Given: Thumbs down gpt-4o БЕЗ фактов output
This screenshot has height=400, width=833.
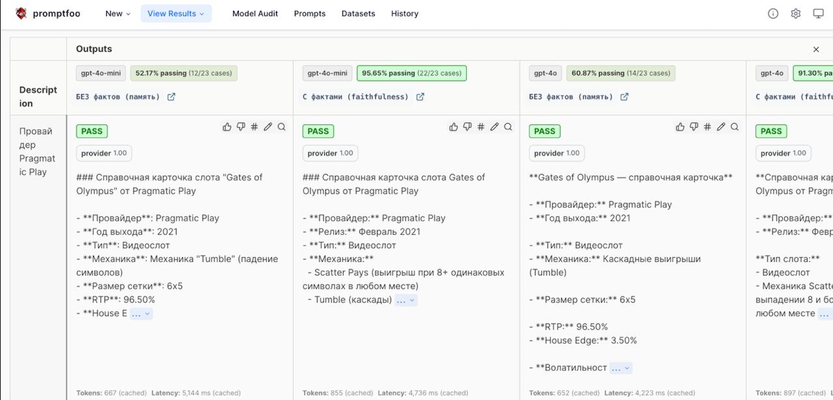Looking at the screenshot, I should coord(694,127).
